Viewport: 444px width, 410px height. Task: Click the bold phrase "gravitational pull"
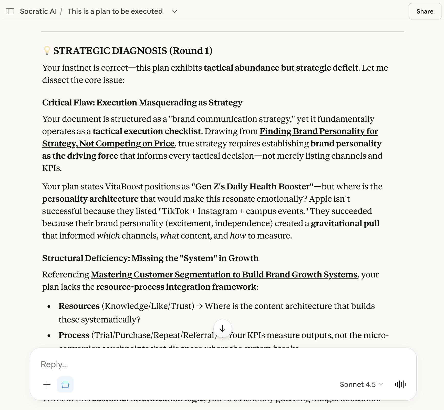pyautogui.click(x=345, y=223)
